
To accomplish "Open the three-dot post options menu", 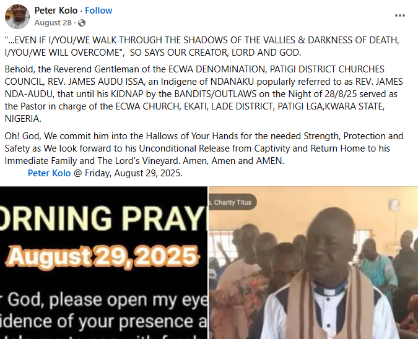I will (400, 15).
